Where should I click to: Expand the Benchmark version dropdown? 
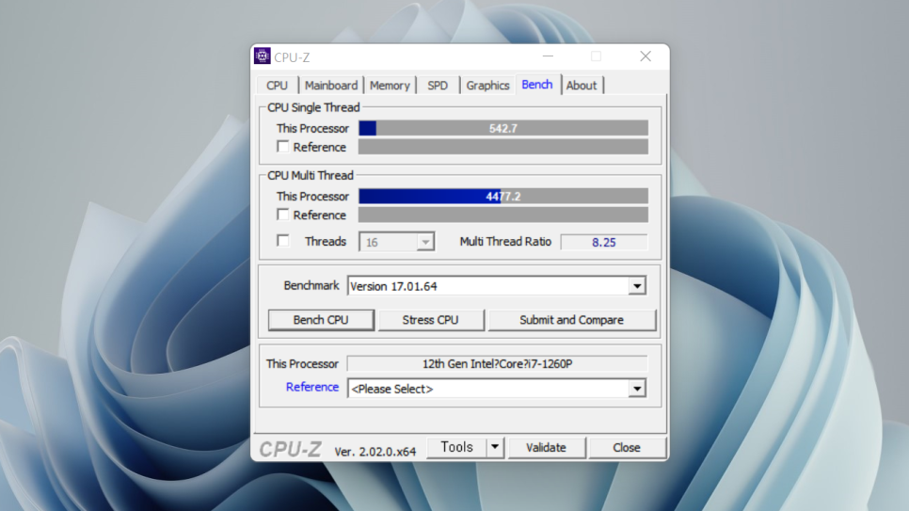pyautogui.click(x=637, y=286)
